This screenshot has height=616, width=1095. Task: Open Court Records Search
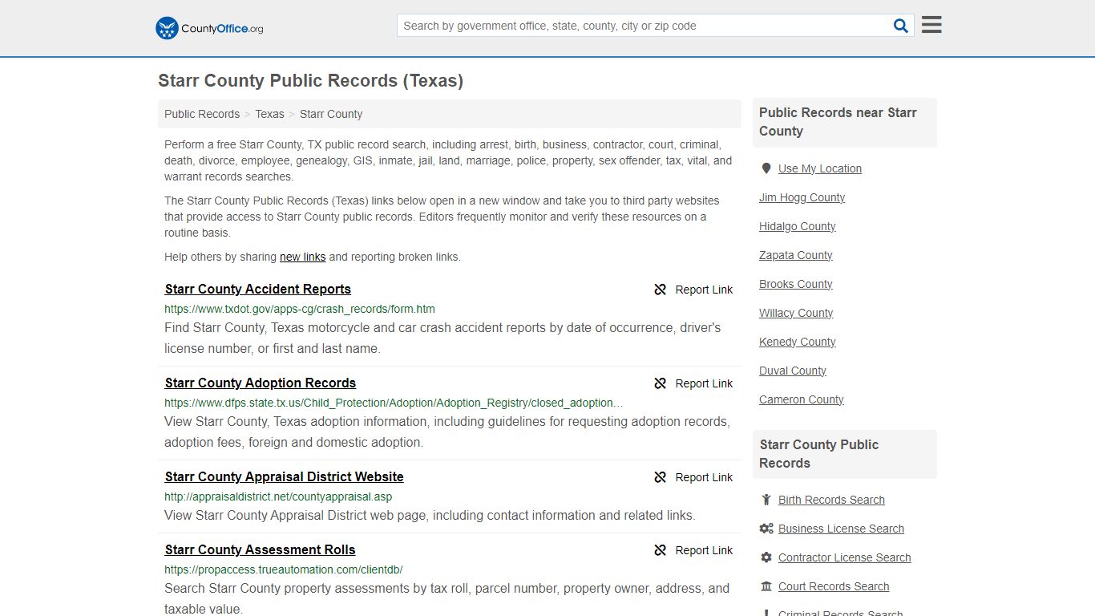pyautogui.click(x=834, y=586)
